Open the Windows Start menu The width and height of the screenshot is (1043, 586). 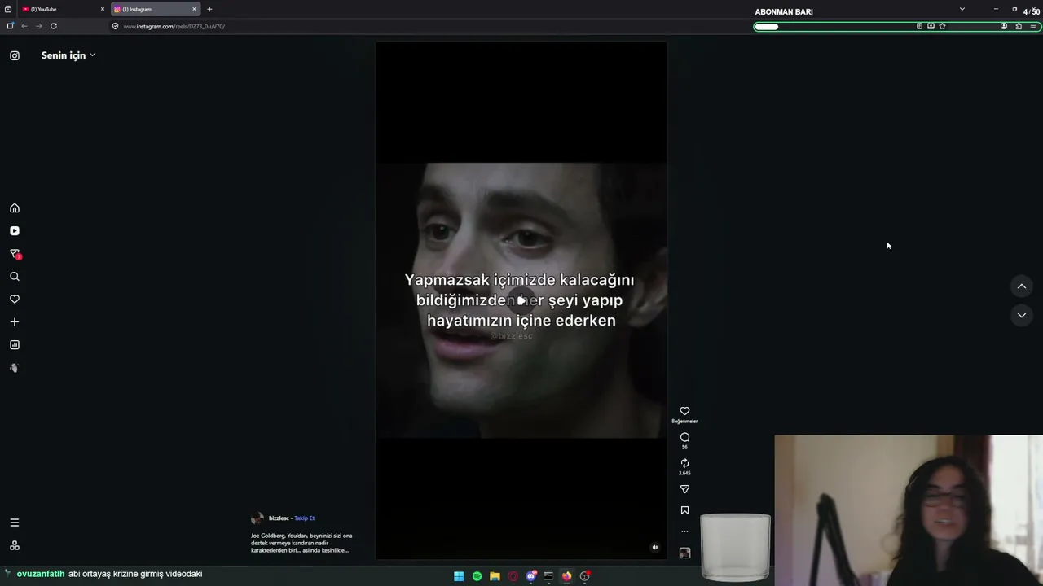pos(459,576)
